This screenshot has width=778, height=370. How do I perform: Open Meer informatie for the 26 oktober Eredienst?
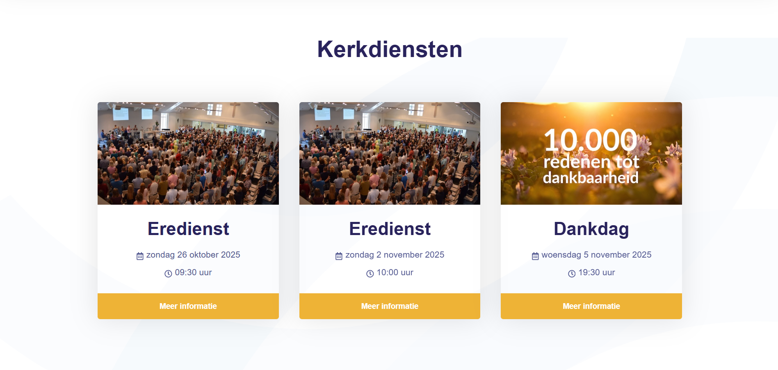188,306
